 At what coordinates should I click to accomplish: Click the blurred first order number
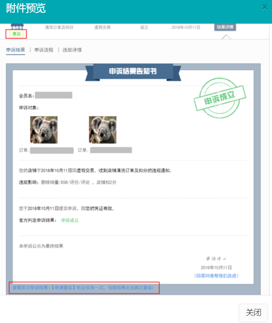(x=52, y=150)
